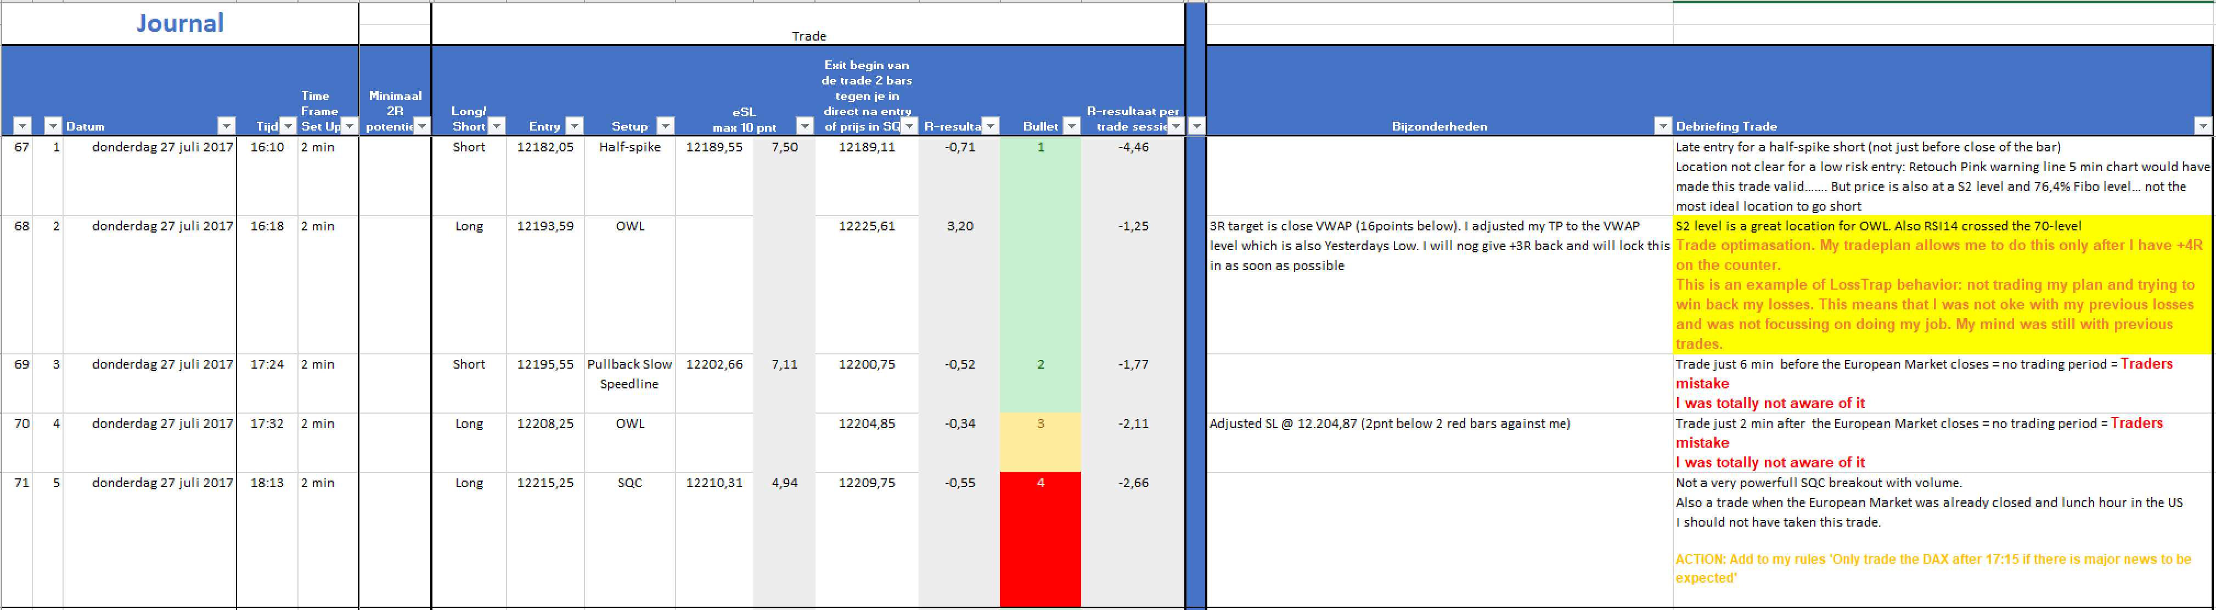
Task: Select the green Bullet cell with value 1
Action: pos(1040,176)
